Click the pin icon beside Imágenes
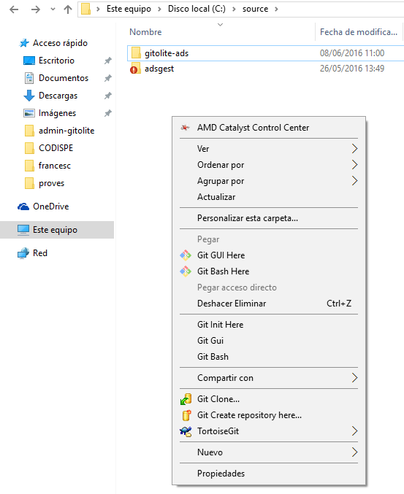The height and width of the screenshot is (494, 404). tap(108, 113)
